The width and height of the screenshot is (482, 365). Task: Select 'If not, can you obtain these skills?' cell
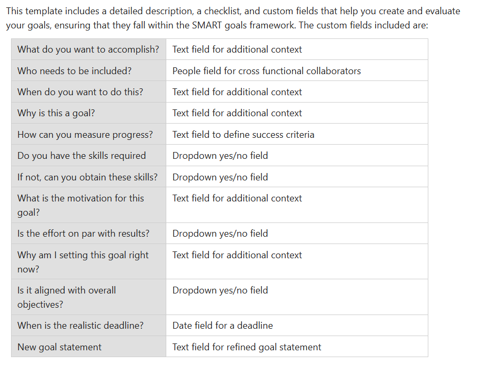(x=87, y=177)
